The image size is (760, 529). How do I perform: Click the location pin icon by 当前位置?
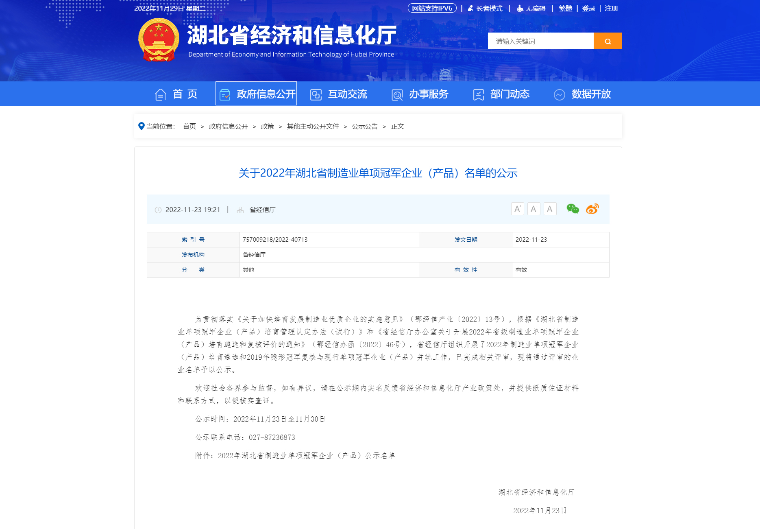click(141, 126)
